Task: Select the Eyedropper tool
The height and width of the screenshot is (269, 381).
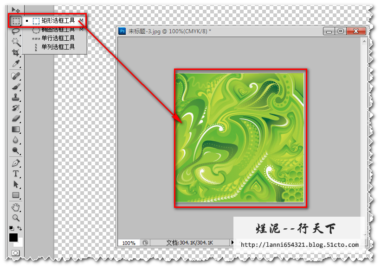Action: tap(16, 63)
